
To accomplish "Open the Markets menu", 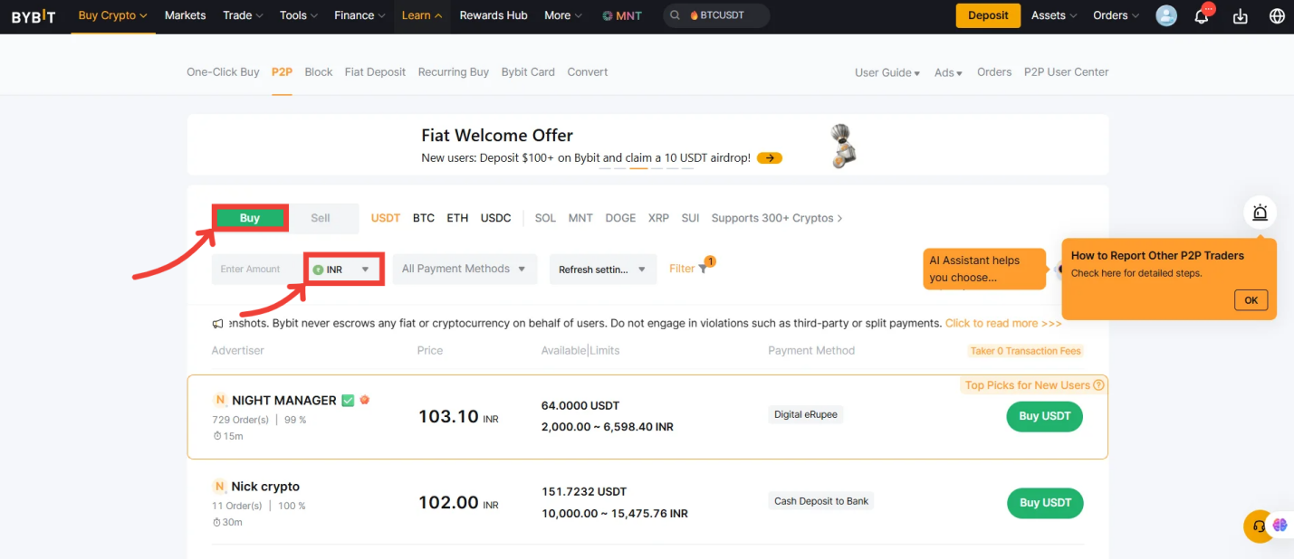I will (x=185, y=15).
